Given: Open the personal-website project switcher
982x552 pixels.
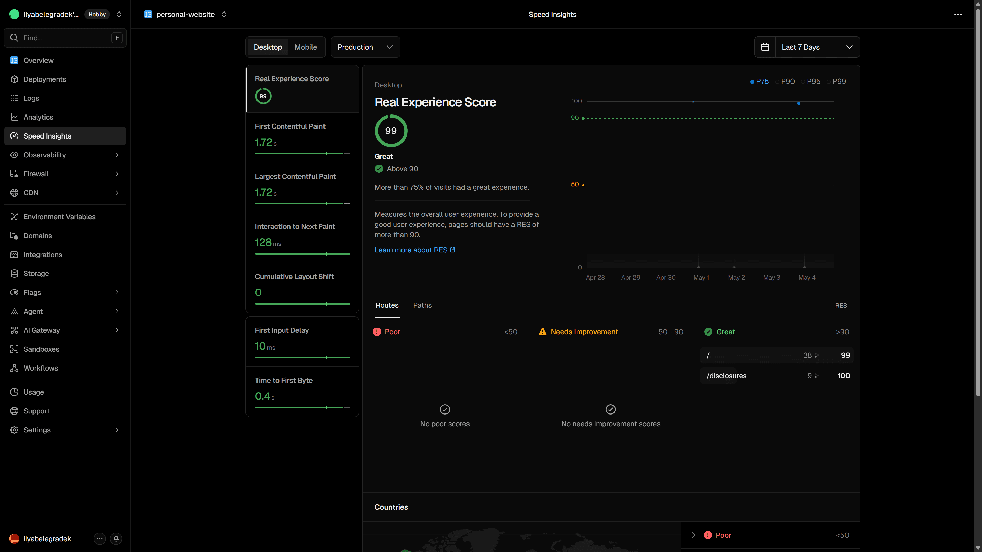Looking at the screenshot, I should click(x=224, y=15).
